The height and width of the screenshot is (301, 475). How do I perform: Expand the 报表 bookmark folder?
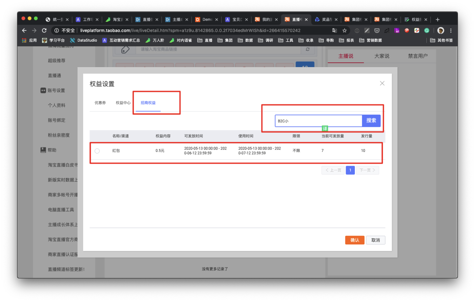click(346, 40)
